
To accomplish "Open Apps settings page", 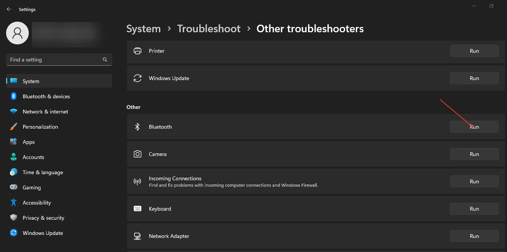I will [x=59, y=142].
